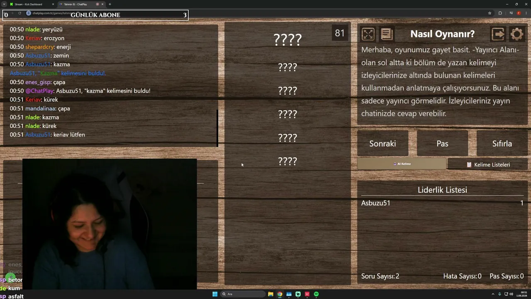Viewport: 531px width, 299px height.
Task: Switch to the Kelime Listeleri tab
Action: coord(488,164)
